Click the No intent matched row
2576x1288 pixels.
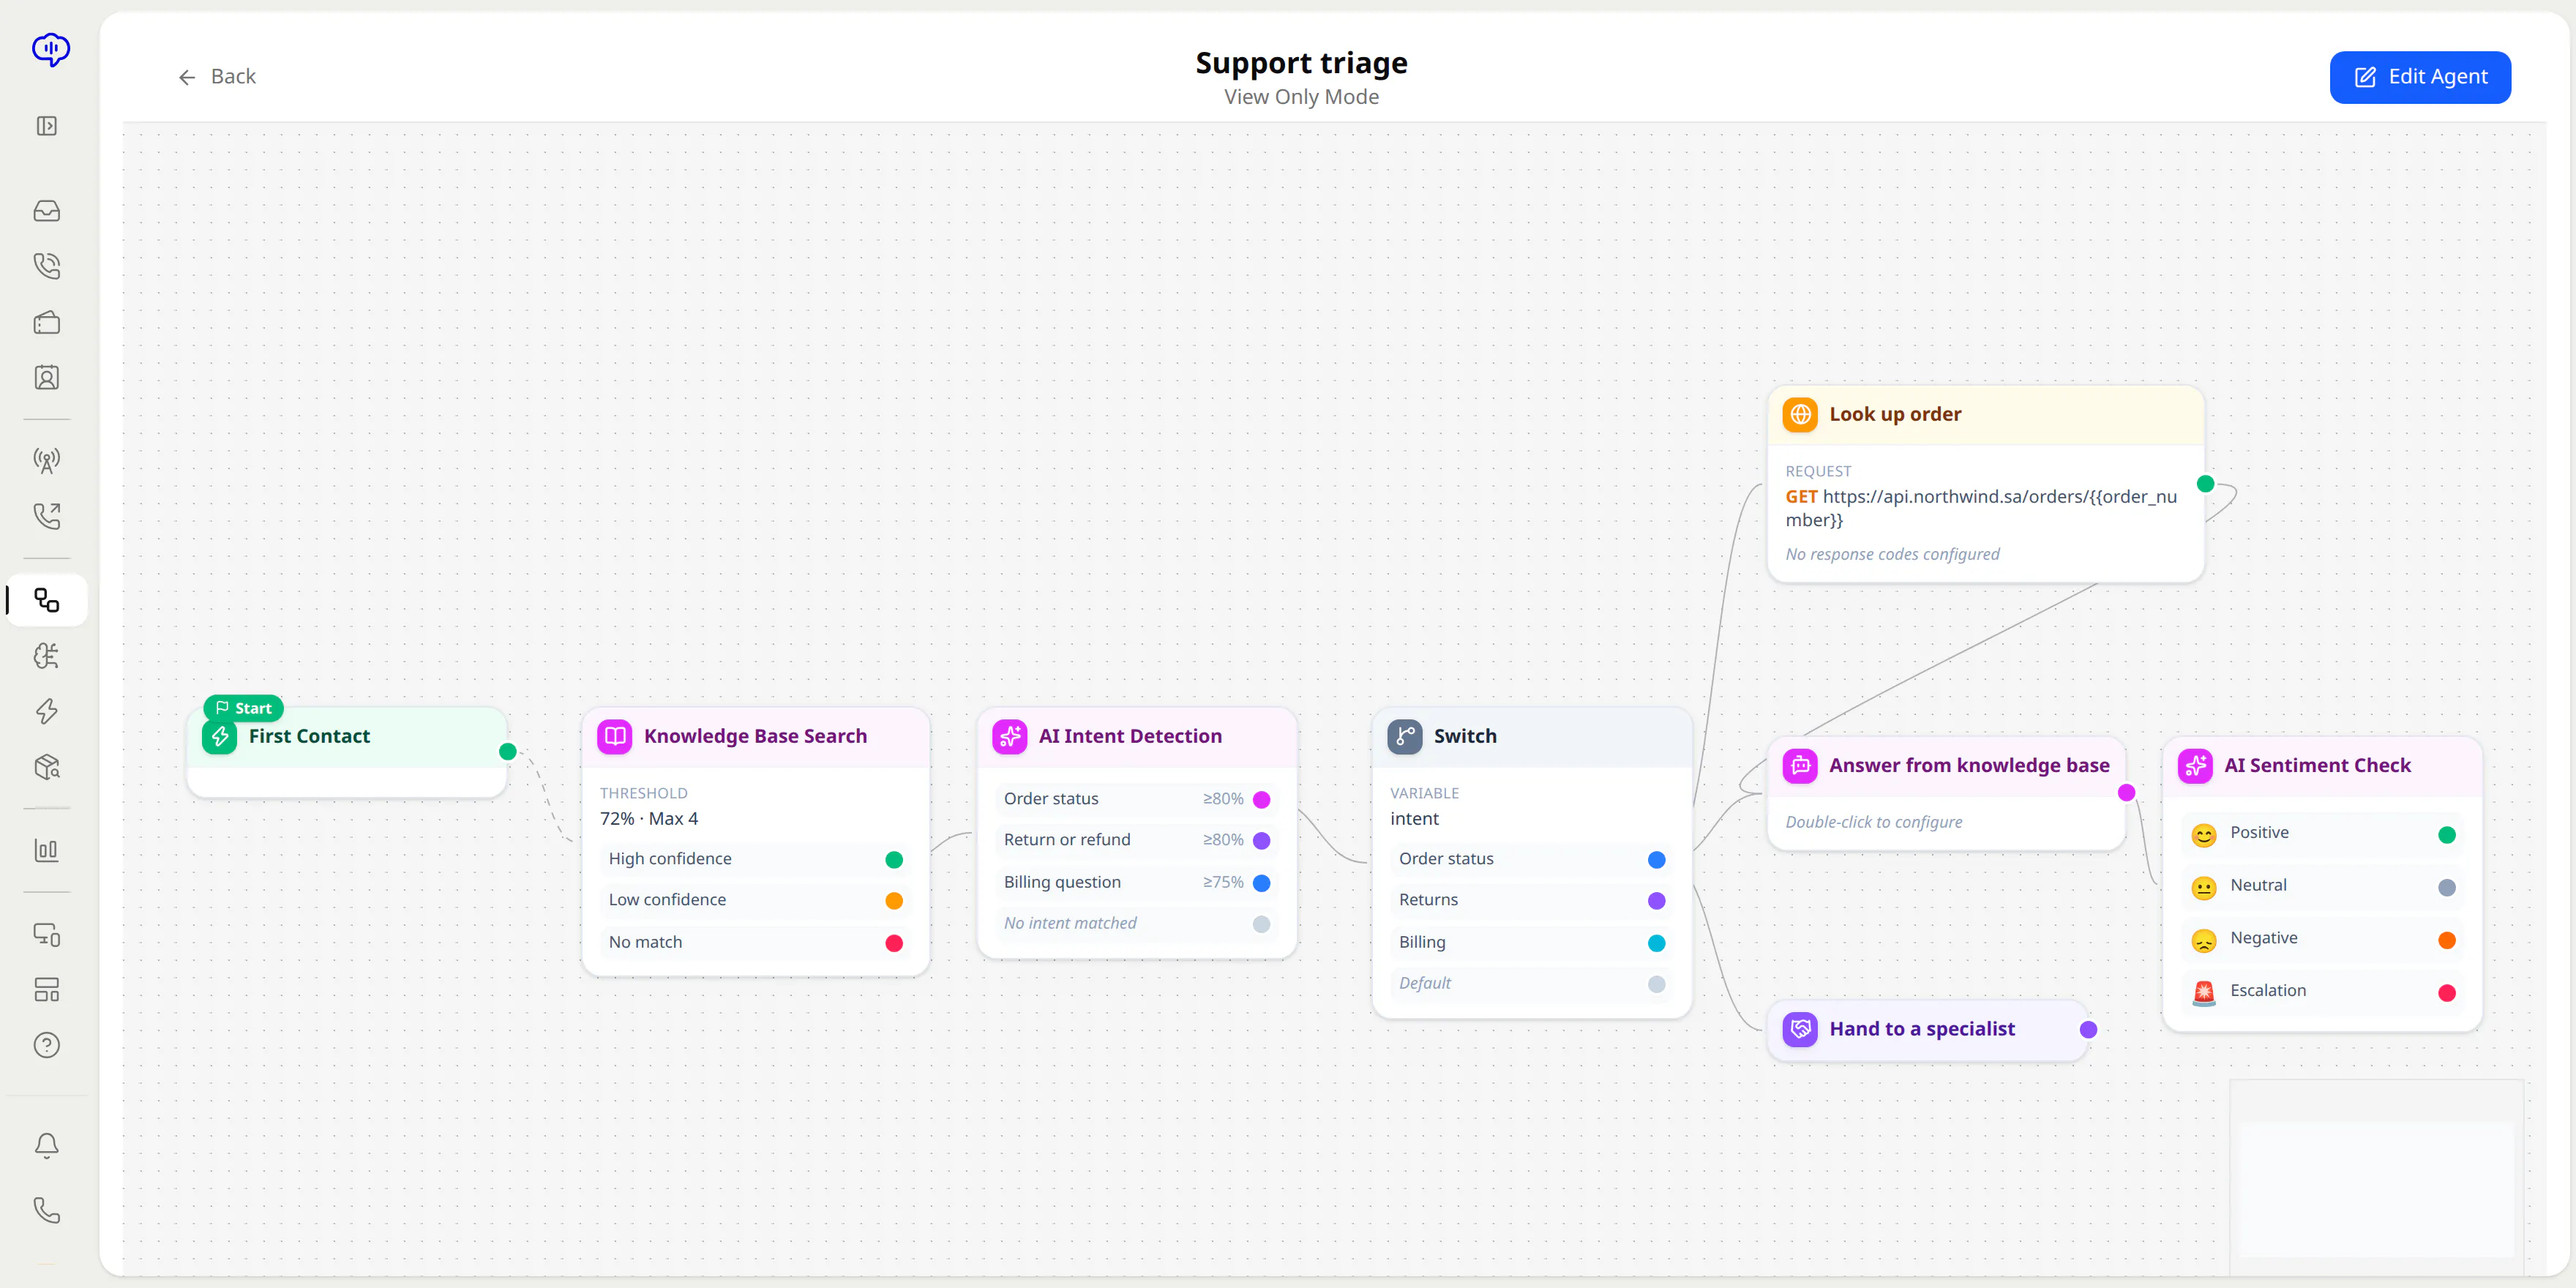tap(1136, 924)
